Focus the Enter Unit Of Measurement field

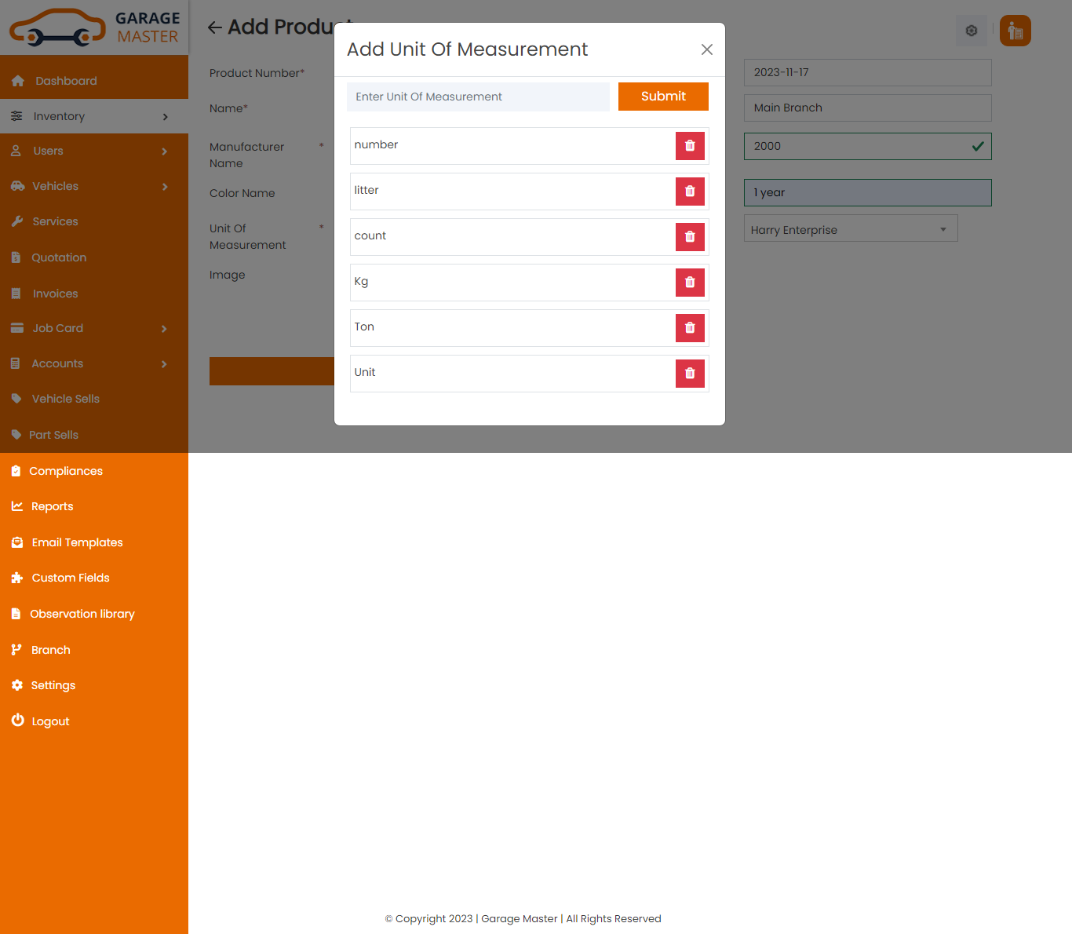click(x=478, y=97)
